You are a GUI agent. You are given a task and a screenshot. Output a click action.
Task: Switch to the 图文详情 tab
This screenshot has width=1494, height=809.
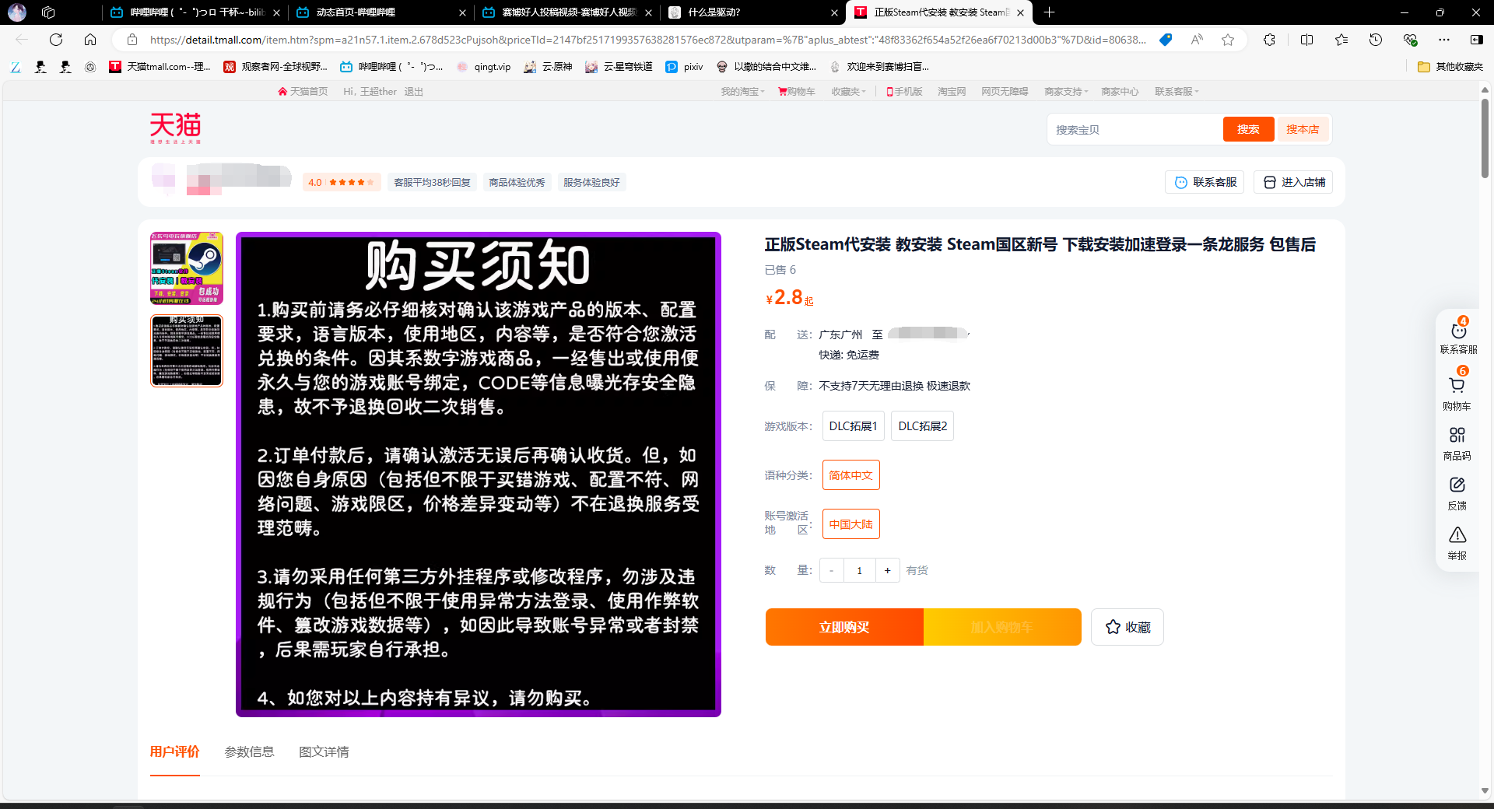pyautogui.click(x=324, y=751)
